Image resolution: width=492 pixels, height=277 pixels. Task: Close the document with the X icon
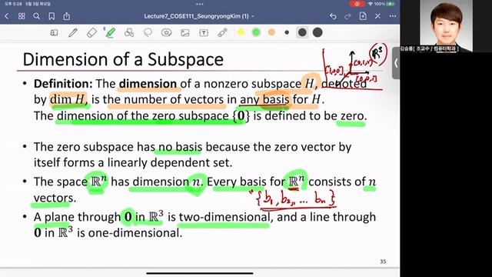click(377, 16)
